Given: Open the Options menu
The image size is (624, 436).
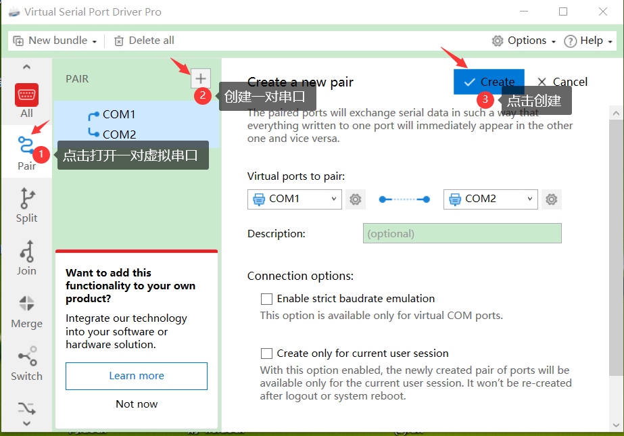Looking at the screenshot, I should pos(523,41).
